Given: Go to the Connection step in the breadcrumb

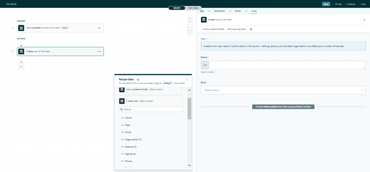Looking at the screenshot, I should [x=219, y=11].
